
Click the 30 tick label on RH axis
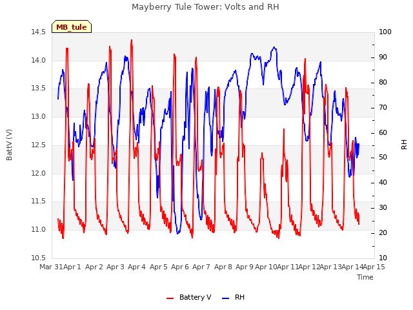click(383, 208)
